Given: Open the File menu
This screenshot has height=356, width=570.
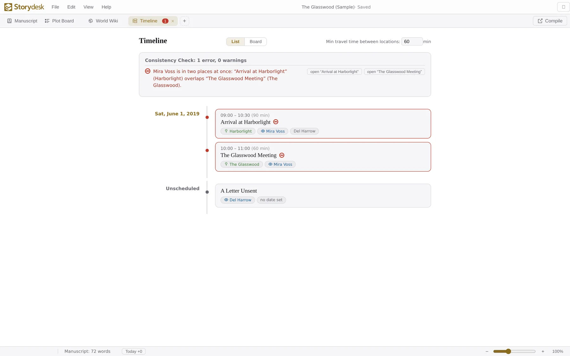Looking at the screenshot, I should coord(55,7).
